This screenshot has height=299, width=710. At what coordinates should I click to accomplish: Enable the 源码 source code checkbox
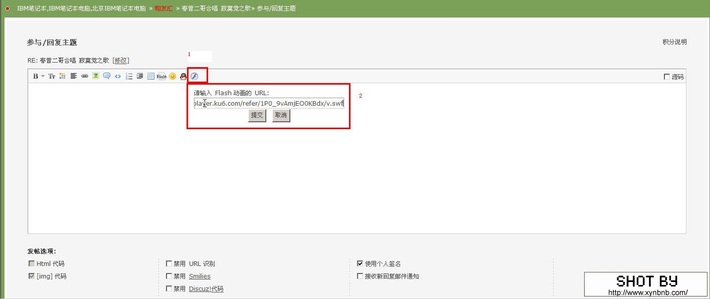[667, 77]
